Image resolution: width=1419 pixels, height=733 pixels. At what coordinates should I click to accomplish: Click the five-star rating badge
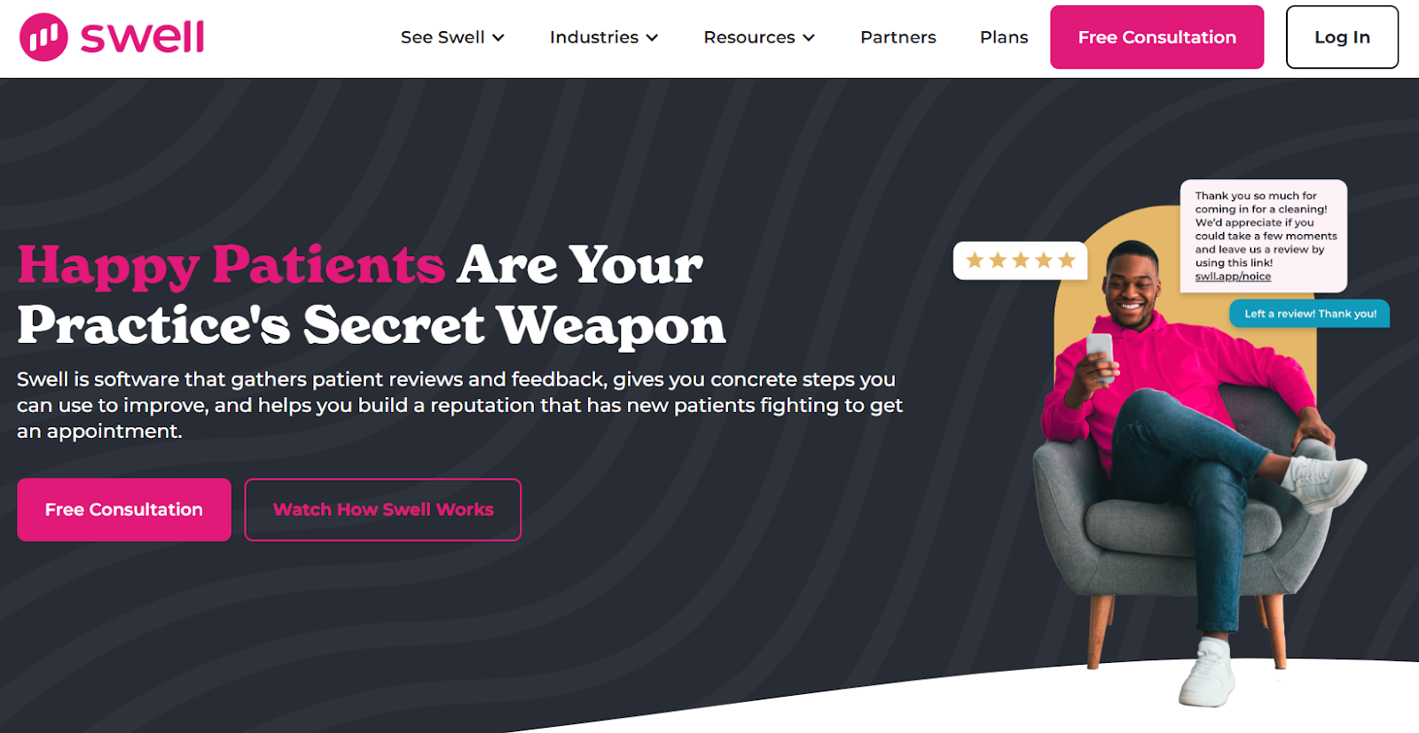click(x=1020, y=261)
